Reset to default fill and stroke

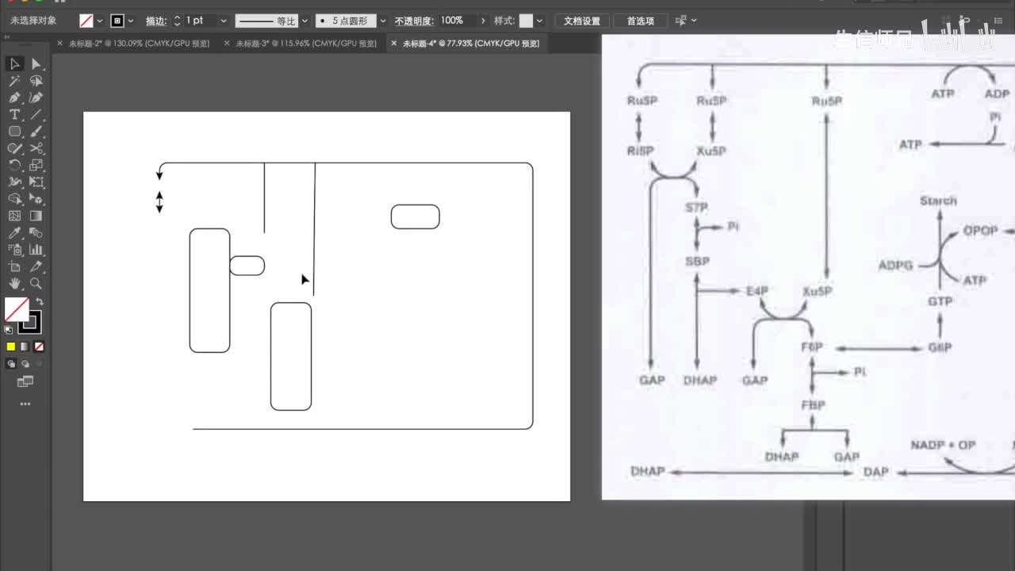point(9,329)
